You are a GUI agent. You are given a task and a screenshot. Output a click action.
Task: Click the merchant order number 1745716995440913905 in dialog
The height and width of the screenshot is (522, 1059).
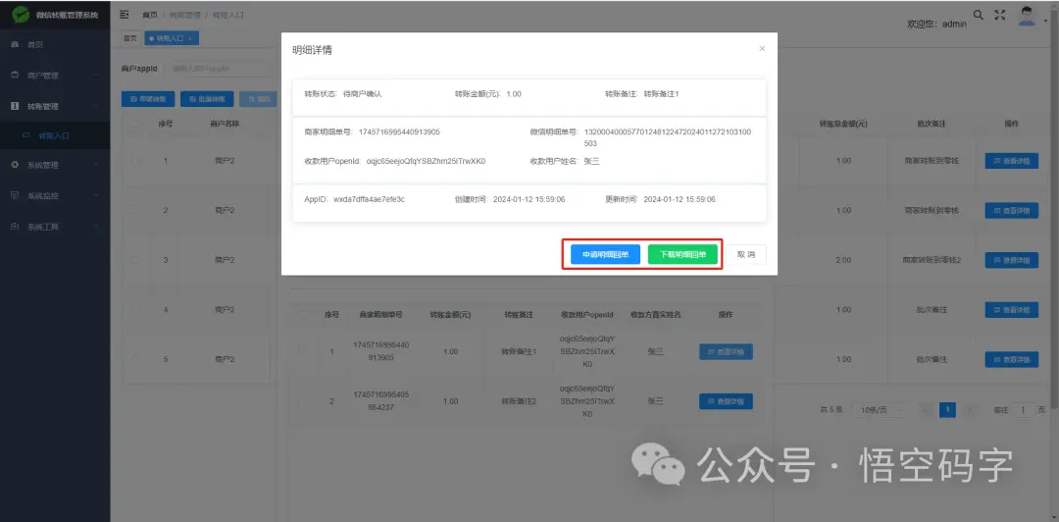(x=399, y=131)
